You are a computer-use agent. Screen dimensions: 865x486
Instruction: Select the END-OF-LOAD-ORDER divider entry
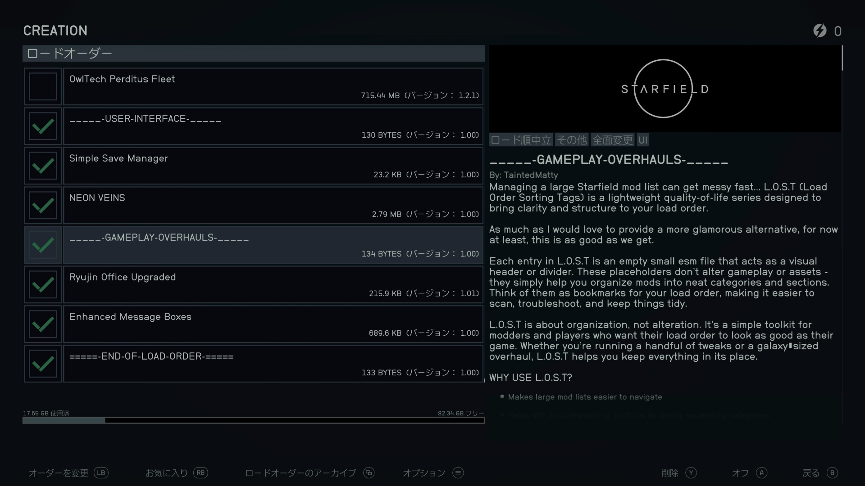273,364
